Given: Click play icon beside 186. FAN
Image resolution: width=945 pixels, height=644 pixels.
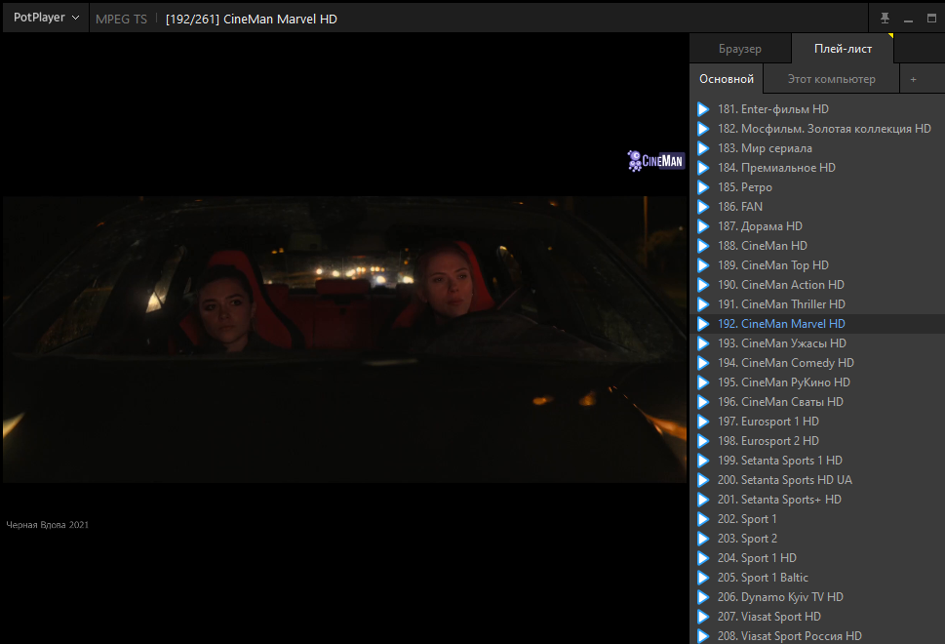Looking at the screenshot, I should (x=703, y=207).
